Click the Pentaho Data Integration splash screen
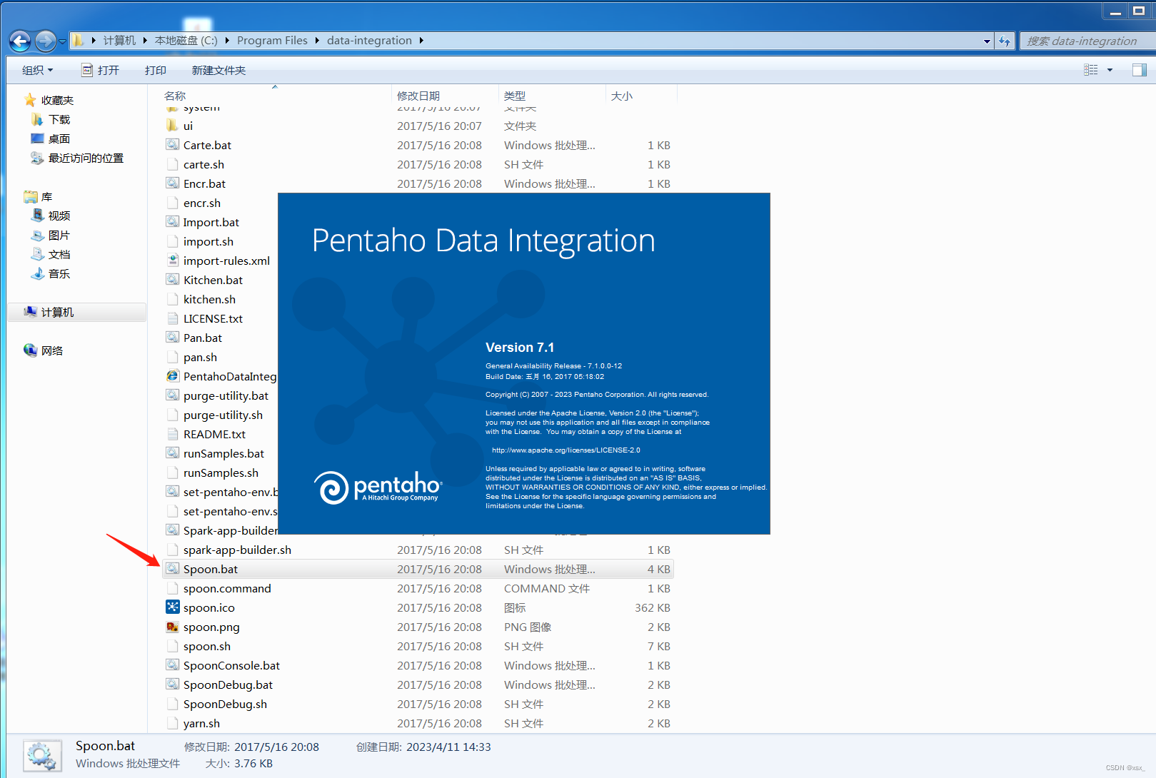The image size is (1156, 778). 524,363
